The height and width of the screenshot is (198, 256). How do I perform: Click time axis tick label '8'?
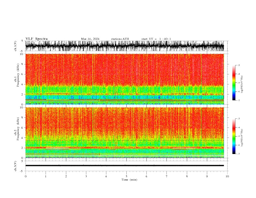click(187, 176)
